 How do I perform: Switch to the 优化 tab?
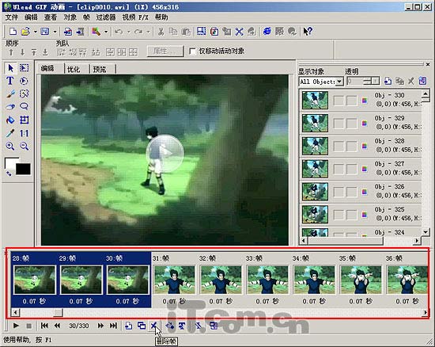tap(74, 69)
